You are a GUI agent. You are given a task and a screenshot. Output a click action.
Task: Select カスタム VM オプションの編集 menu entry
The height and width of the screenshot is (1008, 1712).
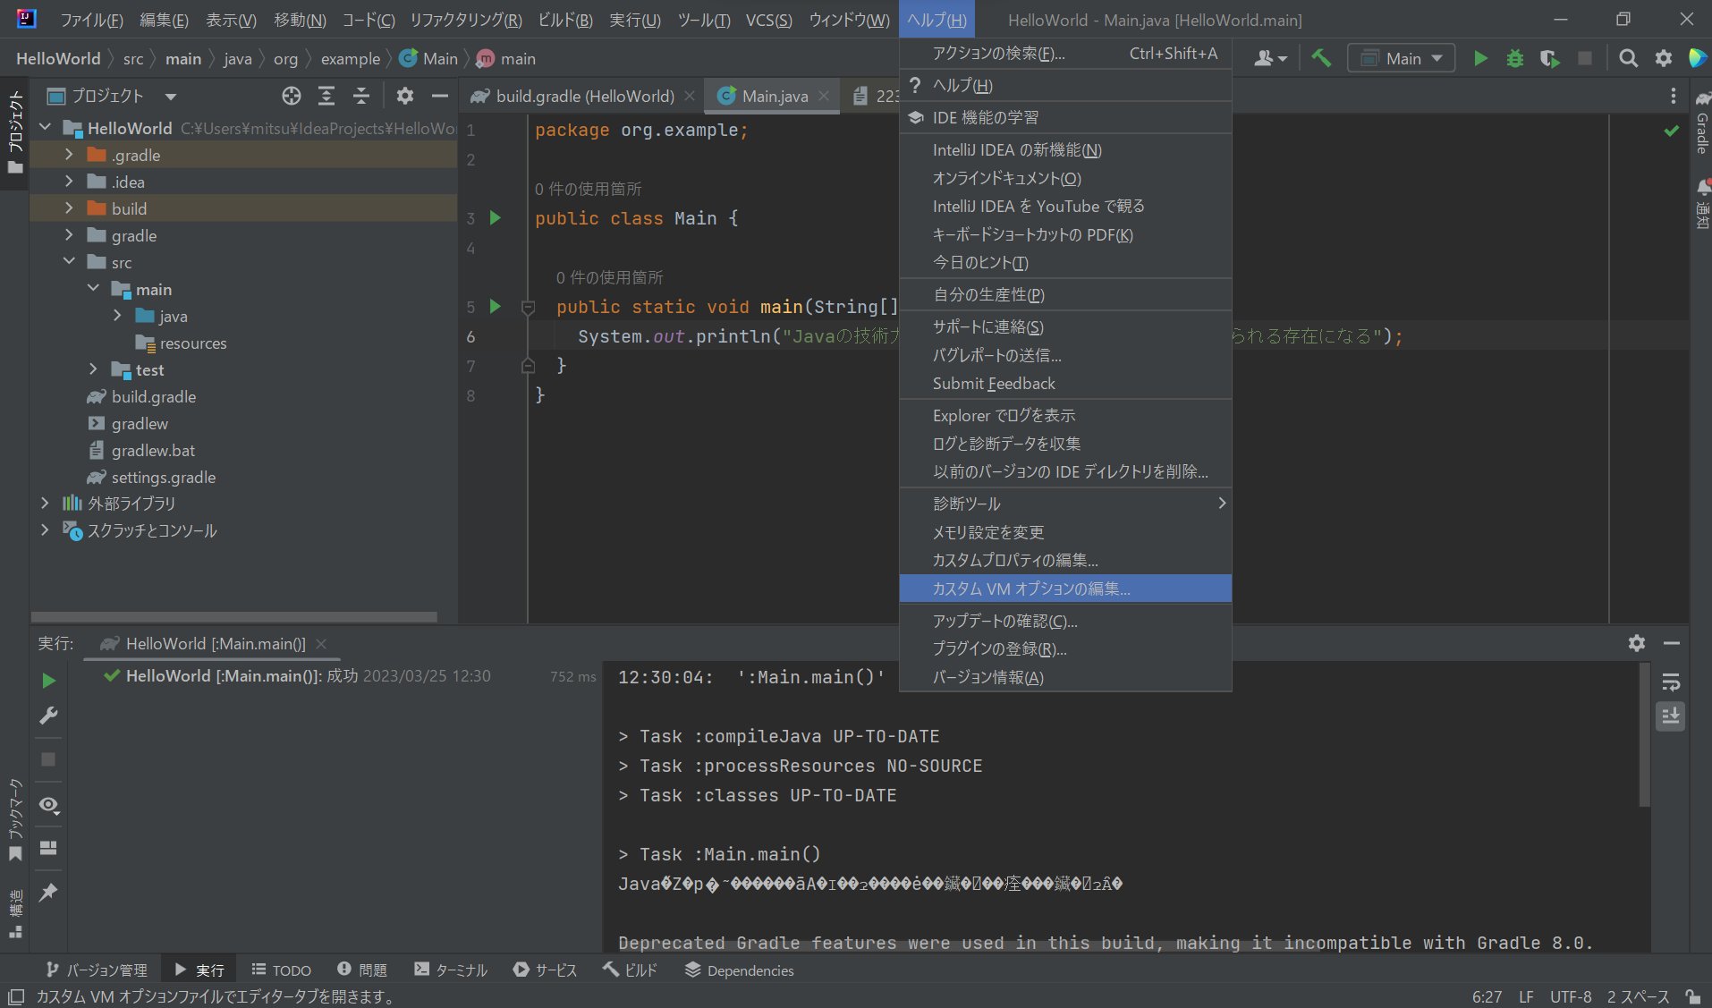coord(1030,589)
